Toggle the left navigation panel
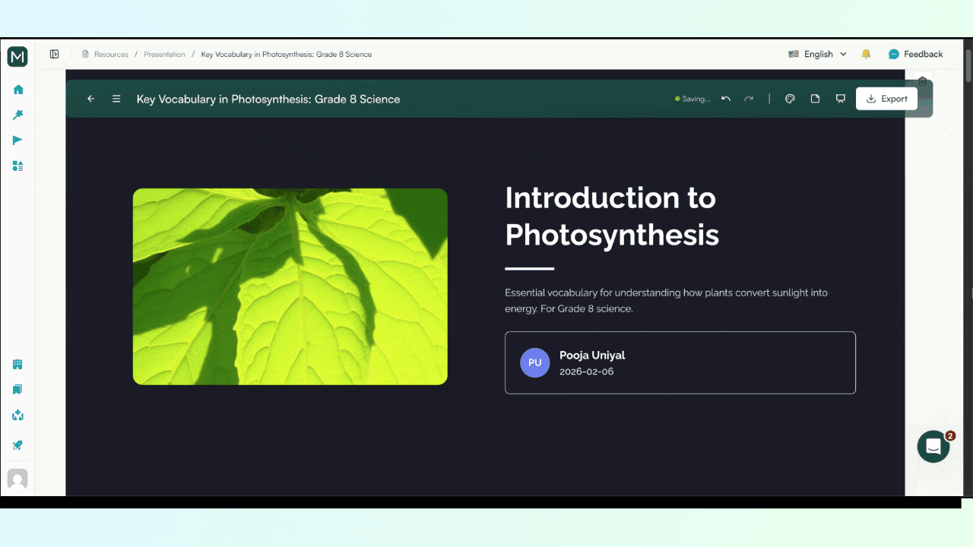This screenshot has width=973, height=547. [x=54, y=53]
